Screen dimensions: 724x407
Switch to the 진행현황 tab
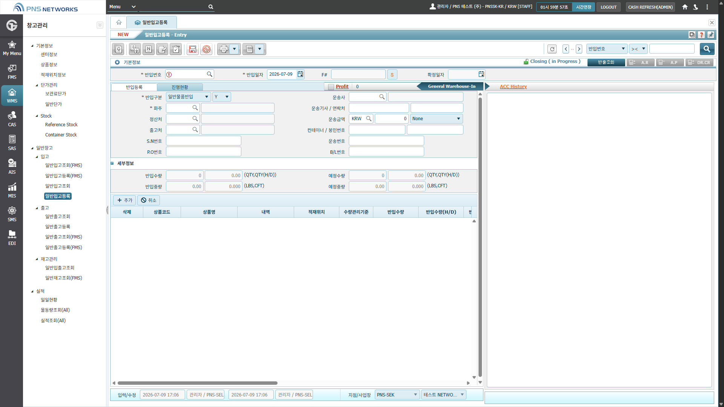[x=180, y=87]
